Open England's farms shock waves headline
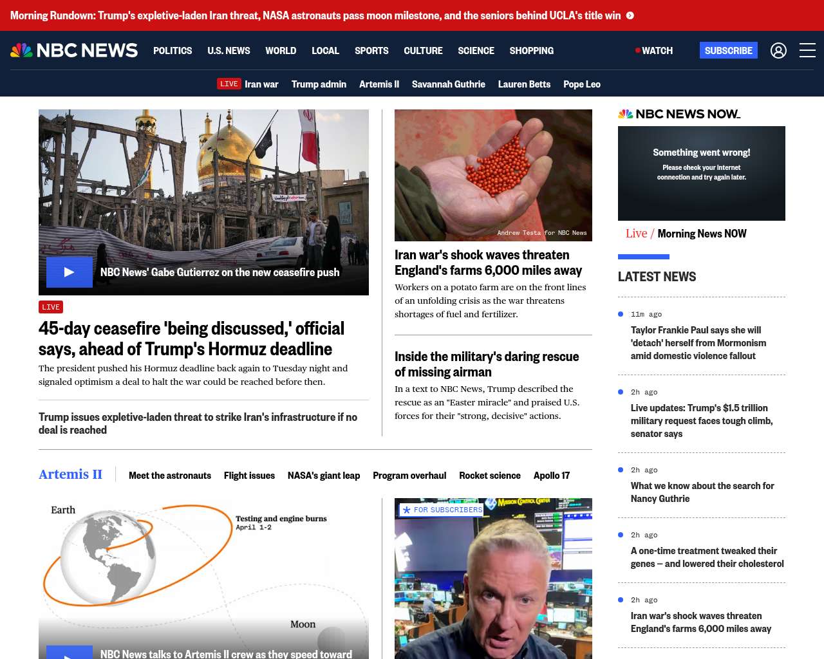 pos(488,263)
